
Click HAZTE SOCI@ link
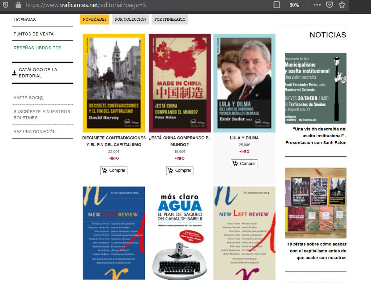click(x=28, y=98)
